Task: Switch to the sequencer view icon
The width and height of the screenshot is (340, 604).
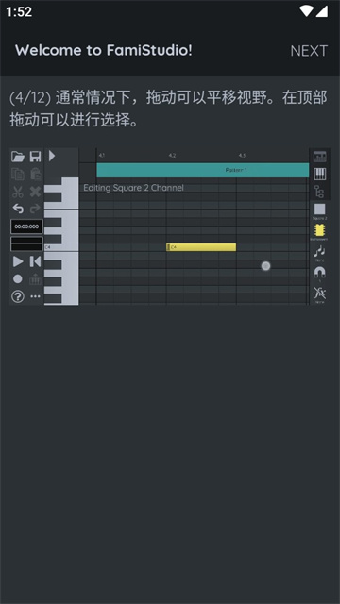Action: click(319, 157)
